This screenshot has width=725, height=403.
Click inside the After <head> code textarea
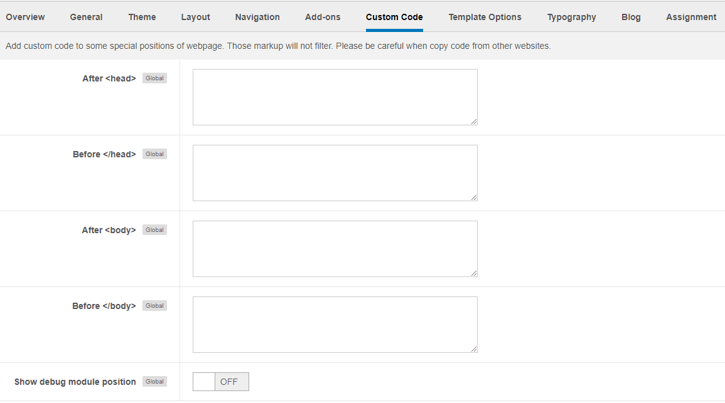(x=335, y=97)
